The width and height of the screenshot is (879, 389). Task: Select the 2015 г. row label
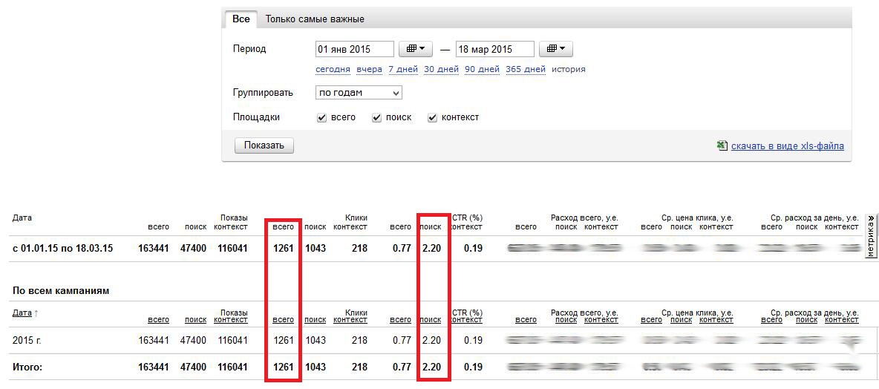(28, 340)
